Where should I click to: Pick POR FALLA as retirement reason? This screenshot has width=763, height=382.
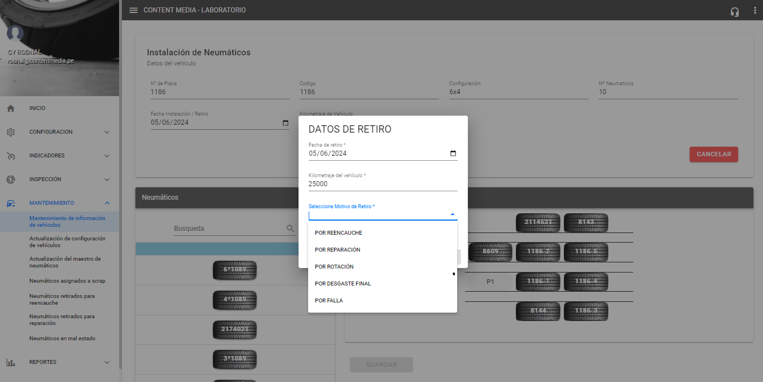pos(329,301)
